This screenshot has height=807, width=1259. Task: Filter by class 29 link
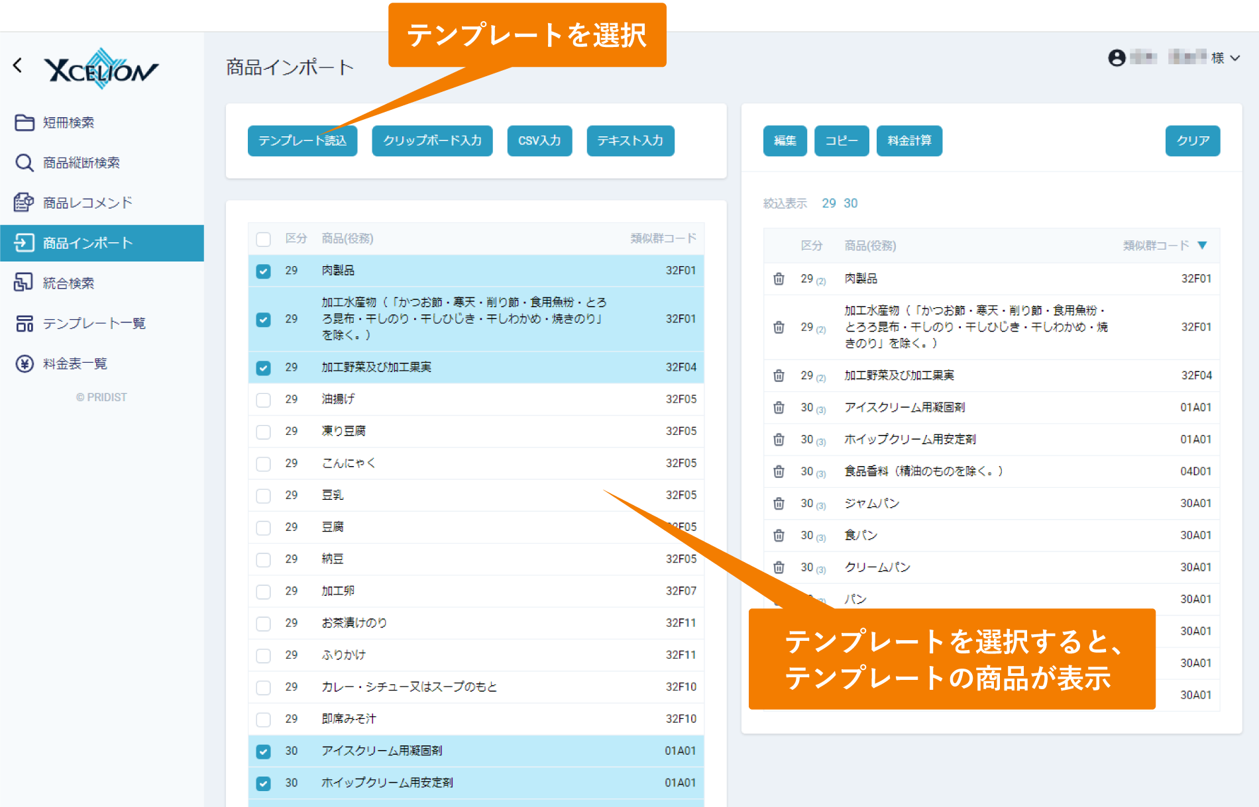point(829,203)
